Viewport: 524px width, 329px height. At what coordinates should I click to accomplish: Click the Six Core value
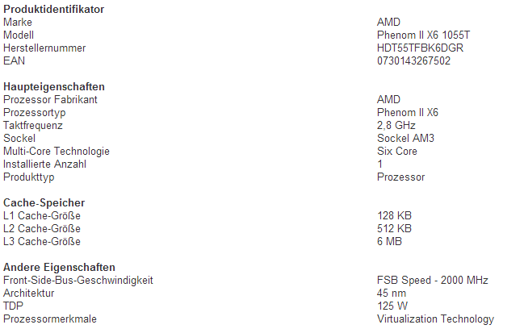pos(397,151)
